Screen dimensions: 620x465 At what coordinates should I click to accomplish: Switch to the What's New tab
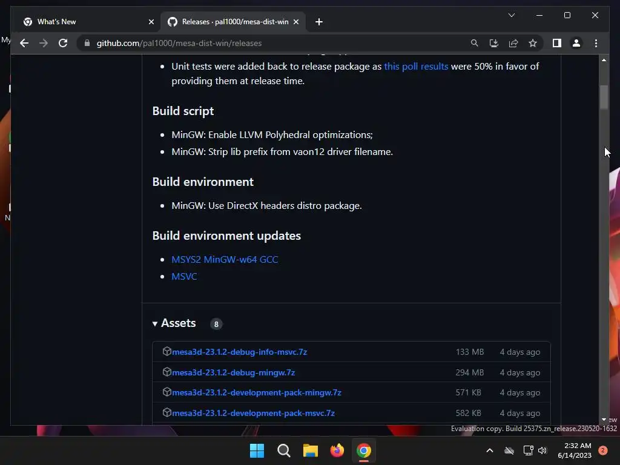pyautogui.click(x=86, y=22)
